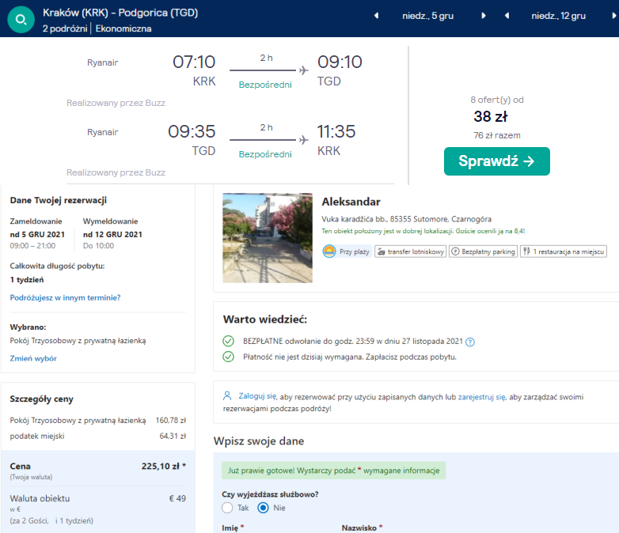The image size is (619, 533).
Task: Click hotel address Vuka karadžića bb. text
Action: pyautogui.click(x=407, y=219)
